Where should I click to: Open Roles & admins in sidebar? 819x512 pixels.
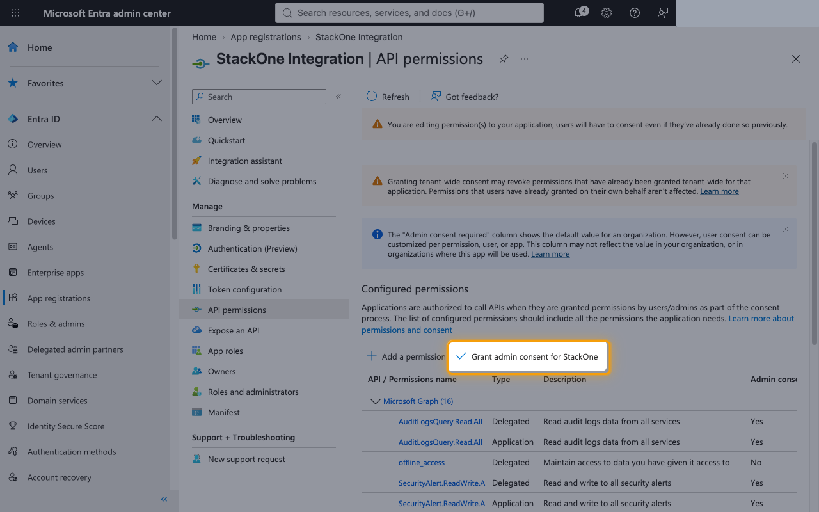[84, 324]
